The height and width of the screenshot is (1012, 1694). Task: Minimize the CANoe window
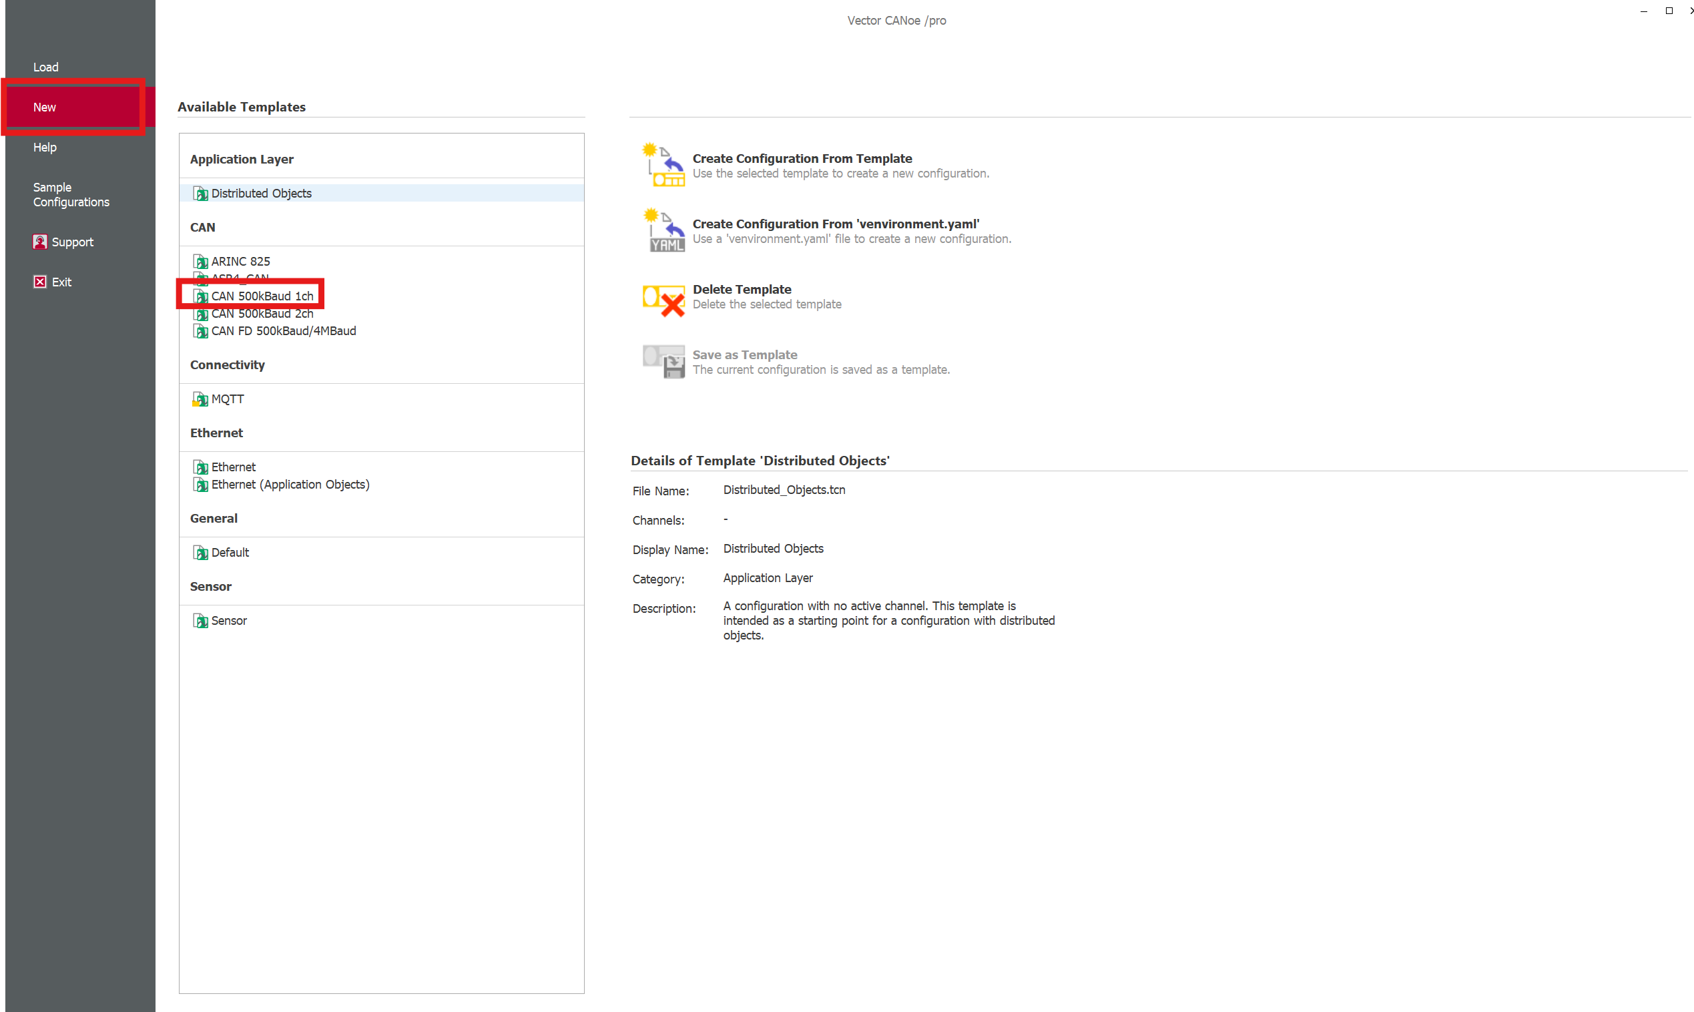1643,11
